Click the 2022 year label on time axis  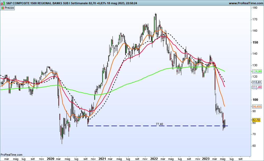(154, 159)
